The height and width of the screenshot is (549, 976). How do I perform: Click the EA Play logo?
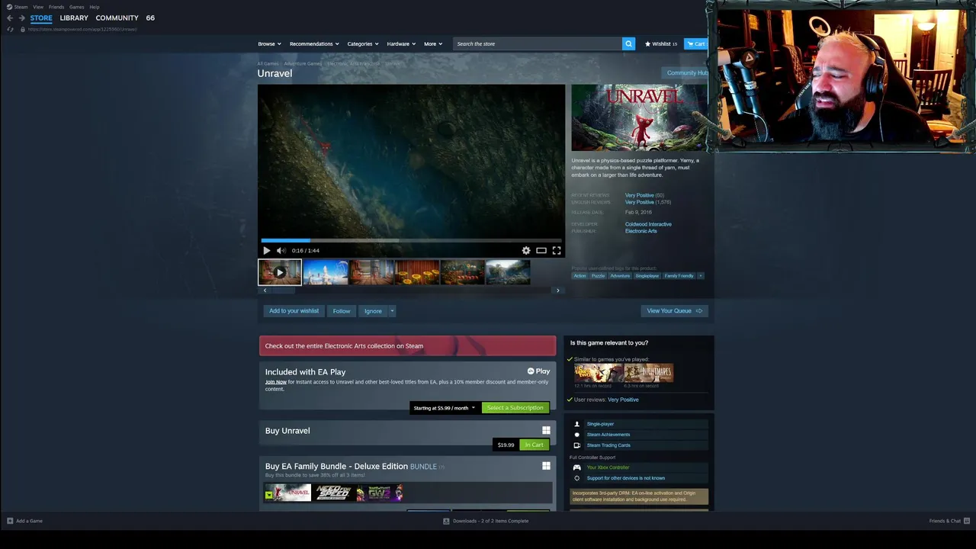click(538, 371)
